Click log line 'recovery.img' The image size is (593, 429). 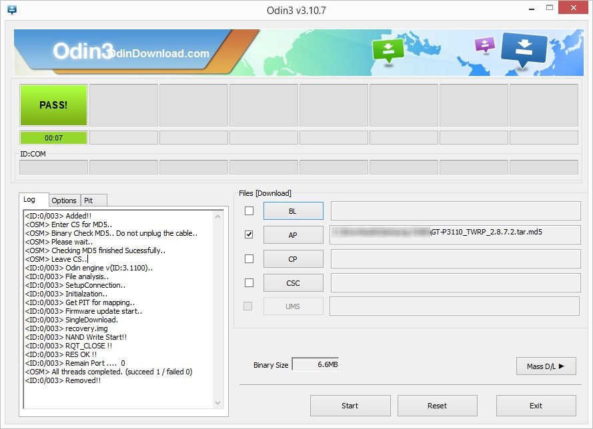pos(67,328)
